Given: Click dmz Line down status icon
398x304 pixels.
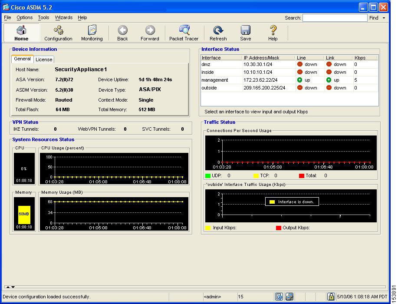Looking at the screenshot, I should tap(300, 64).
